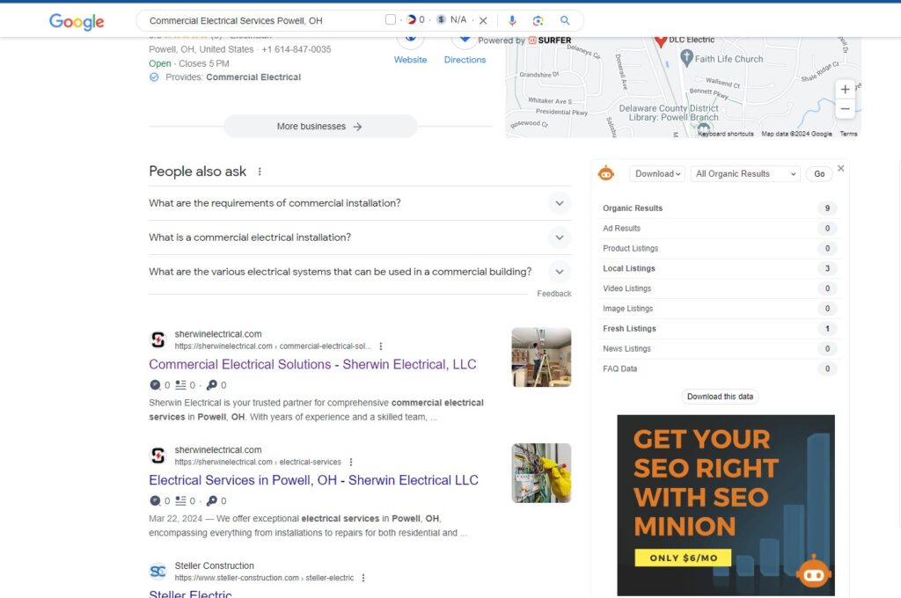Click the Feedback link
This screenshot has width=901, height=598.
[x=554, y=294]
